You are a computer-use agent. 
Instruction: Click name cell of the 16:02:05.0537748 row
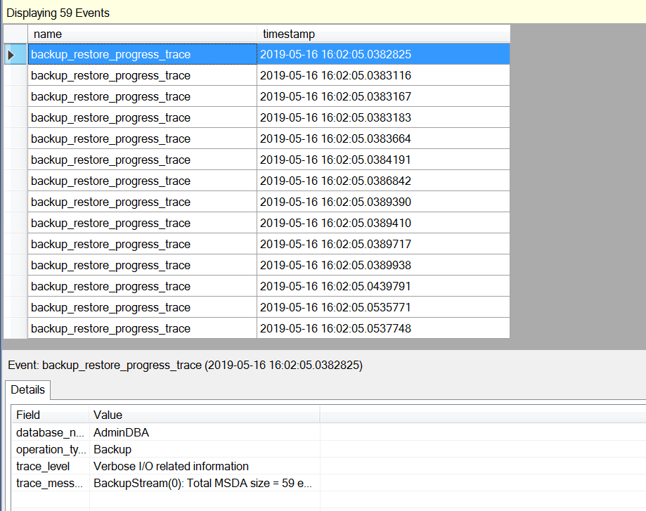[142, 328]
